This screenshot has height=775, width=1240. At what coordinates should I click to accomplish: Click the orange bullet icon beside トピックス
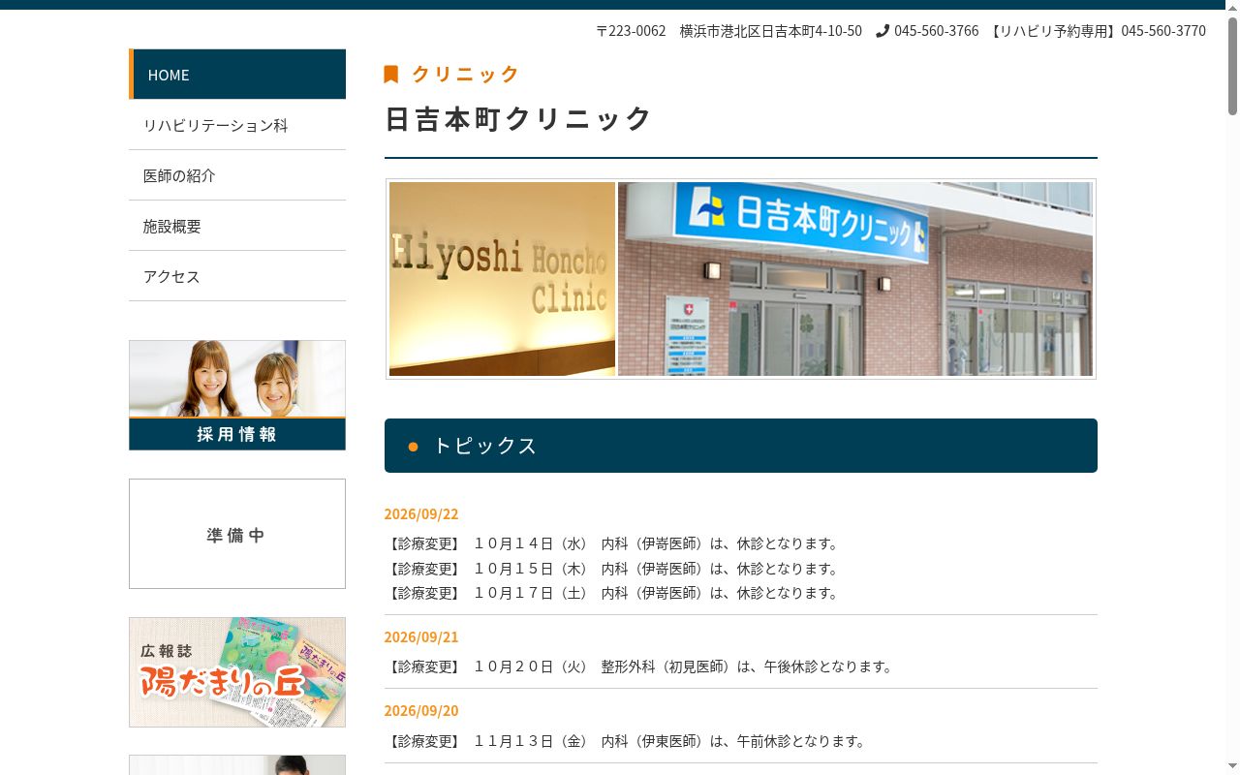tap(414, 447)
